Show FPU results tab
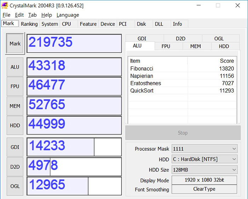Image resolution: width=248 pixels, height=199 pixels. tap(169, 46)
